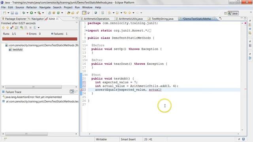Click the New Java Project icon

point(49,13)
